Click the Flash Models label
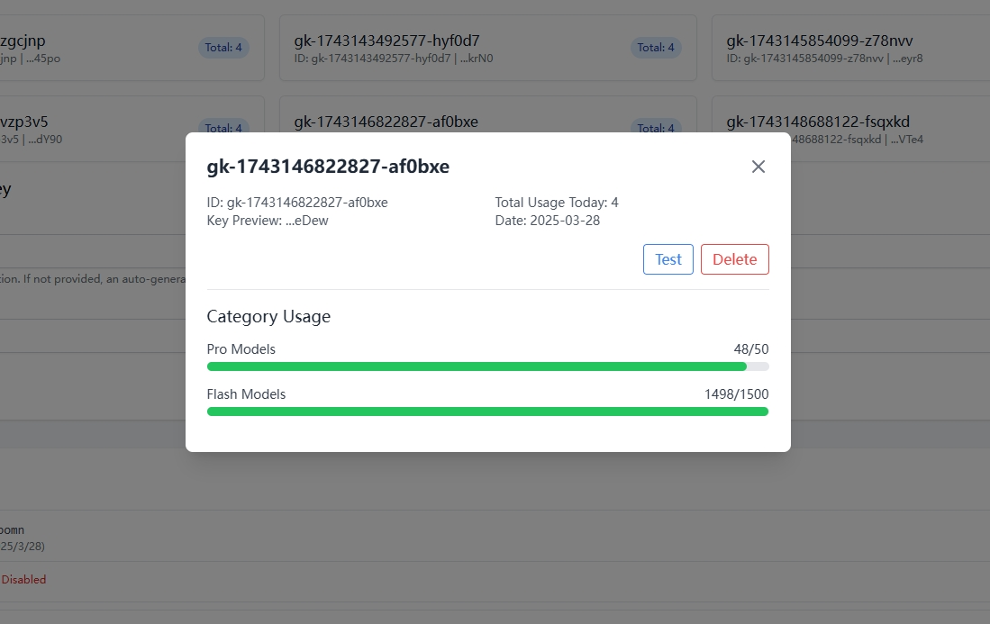This screenshot has width=990, height=624. pyautogui.click(x=246, y=394)
